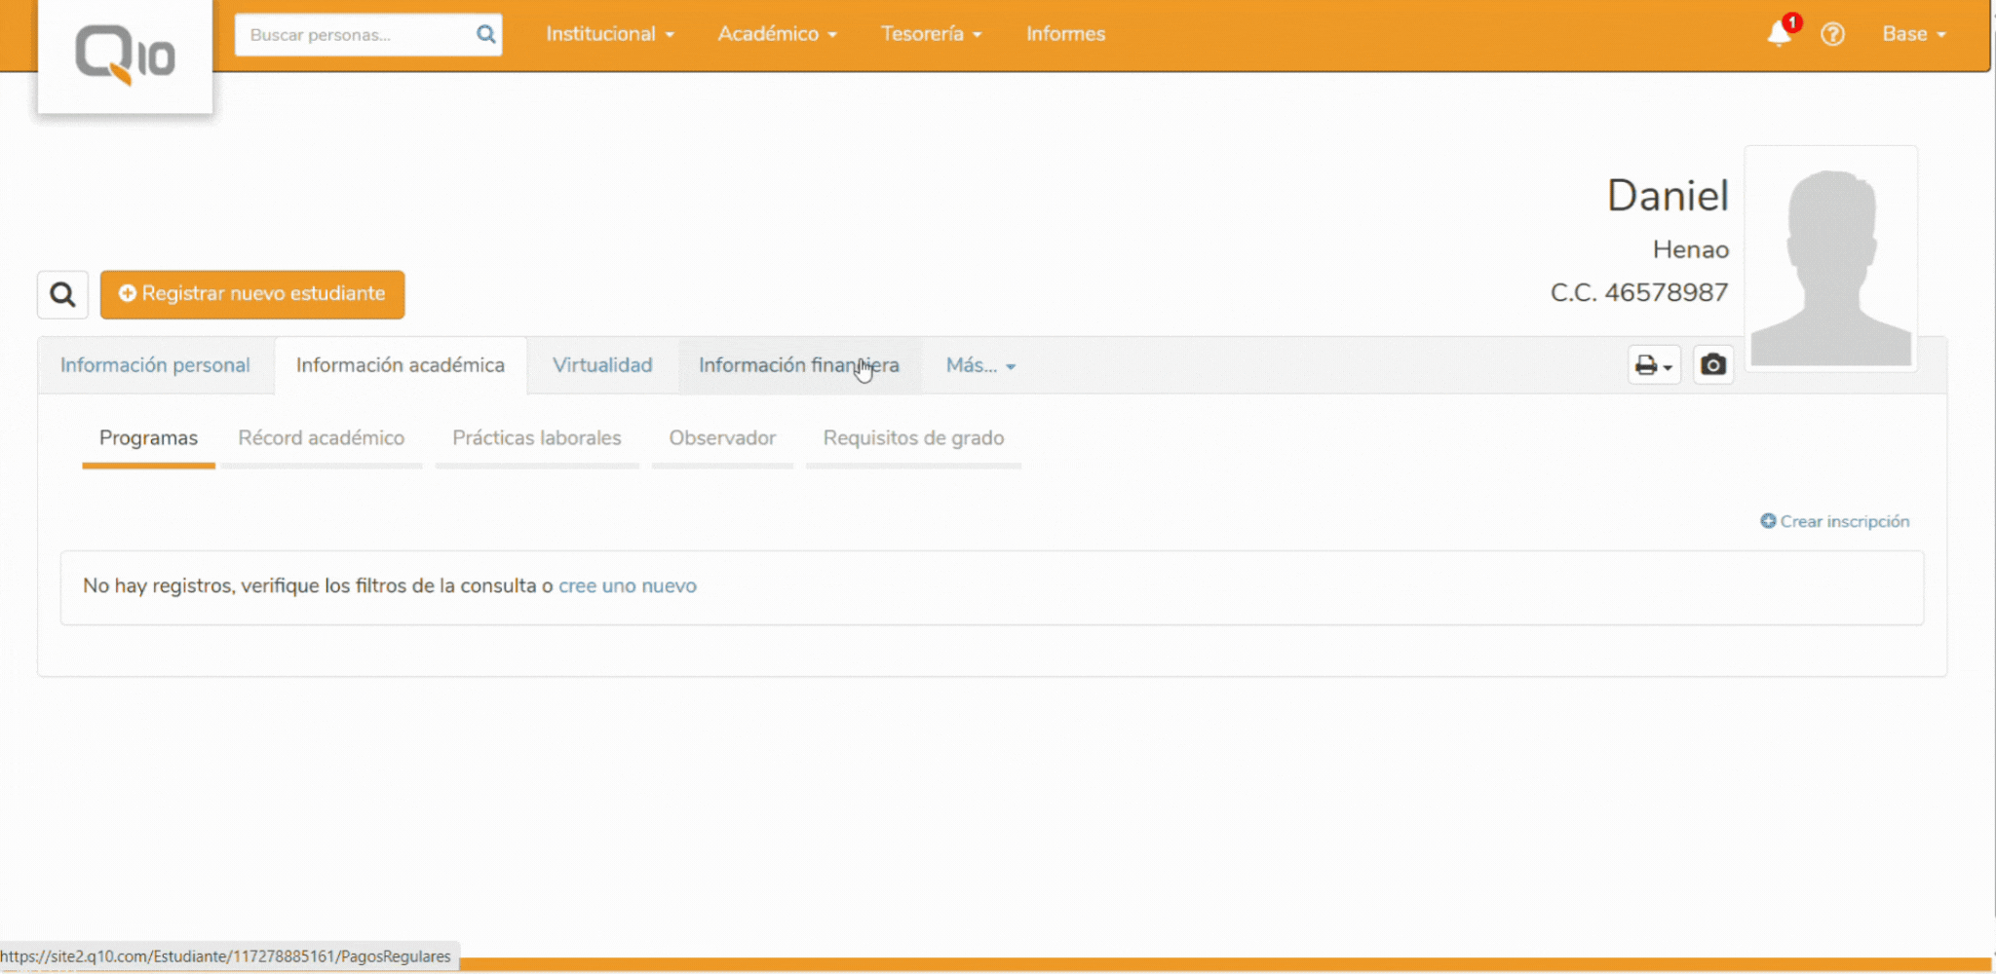Screen dimensions: 1996x974
Task: Click the student profile picture placeholder
Action: point(1830,258)
